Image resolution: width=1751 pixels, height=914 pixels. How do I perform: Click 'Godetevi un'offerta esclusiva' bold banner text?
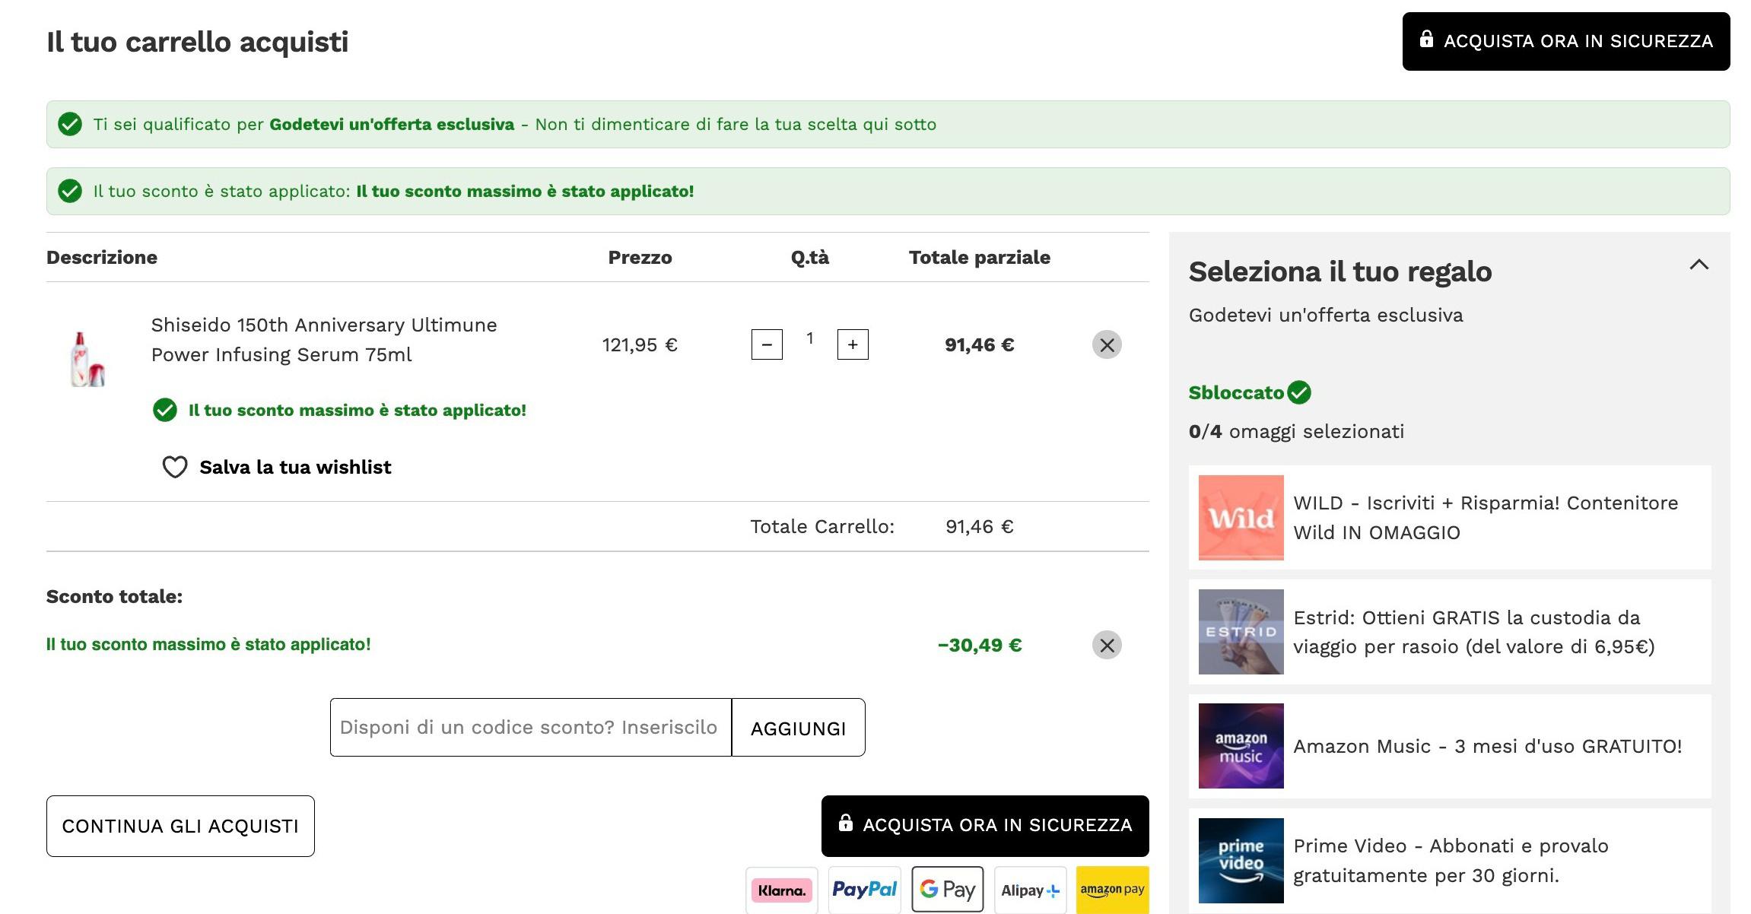pos(392,124)
